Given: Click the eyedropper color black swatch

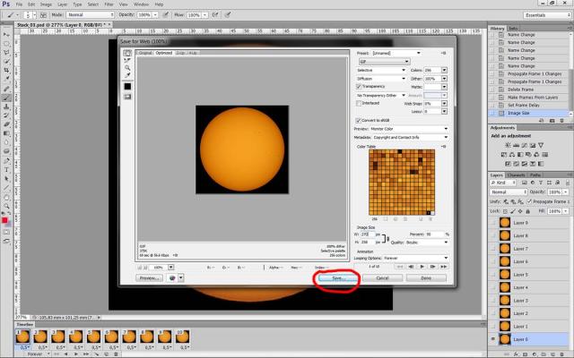Looking at the screenshot, I should [x=128, y=86].
